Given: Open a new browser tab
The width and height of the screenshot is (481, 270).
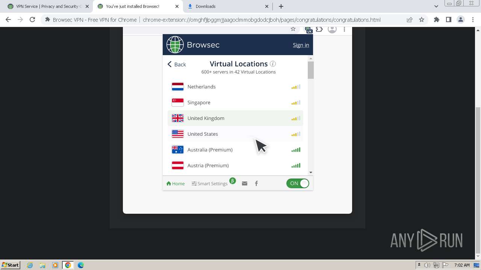Looking at the screenshot, I should (281, 6).
